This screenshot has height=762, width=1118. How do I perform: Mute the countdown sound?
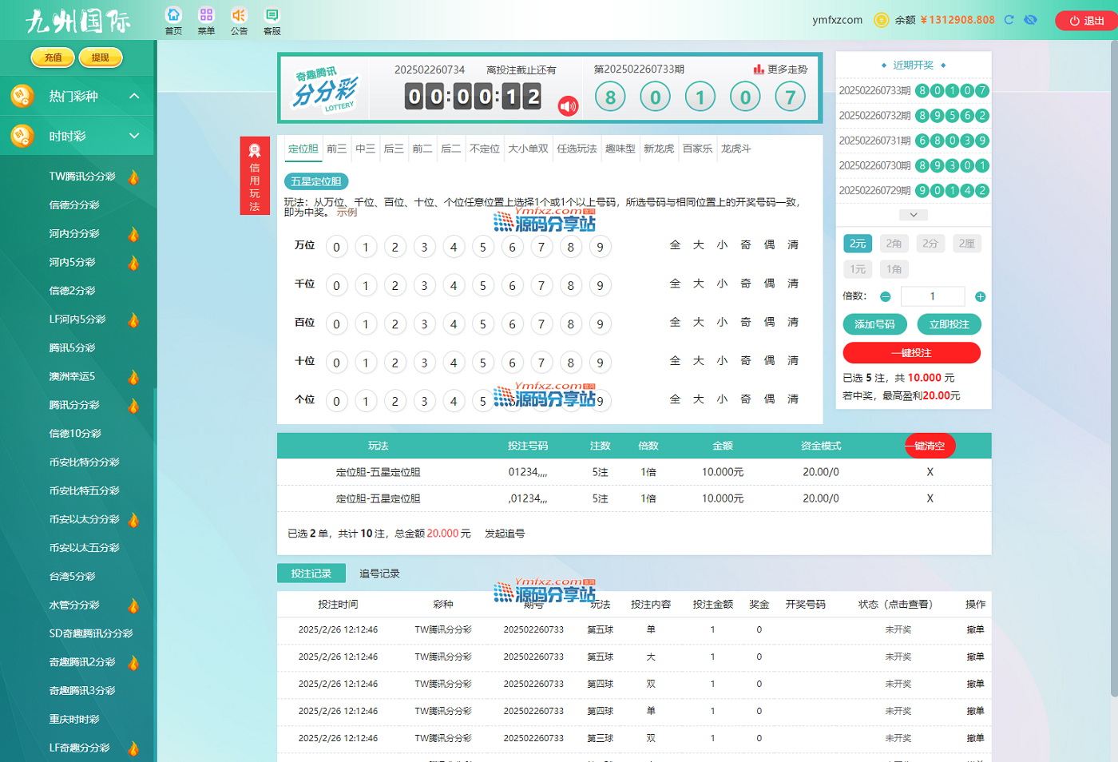pyautogui.click(x=568, y=106)
